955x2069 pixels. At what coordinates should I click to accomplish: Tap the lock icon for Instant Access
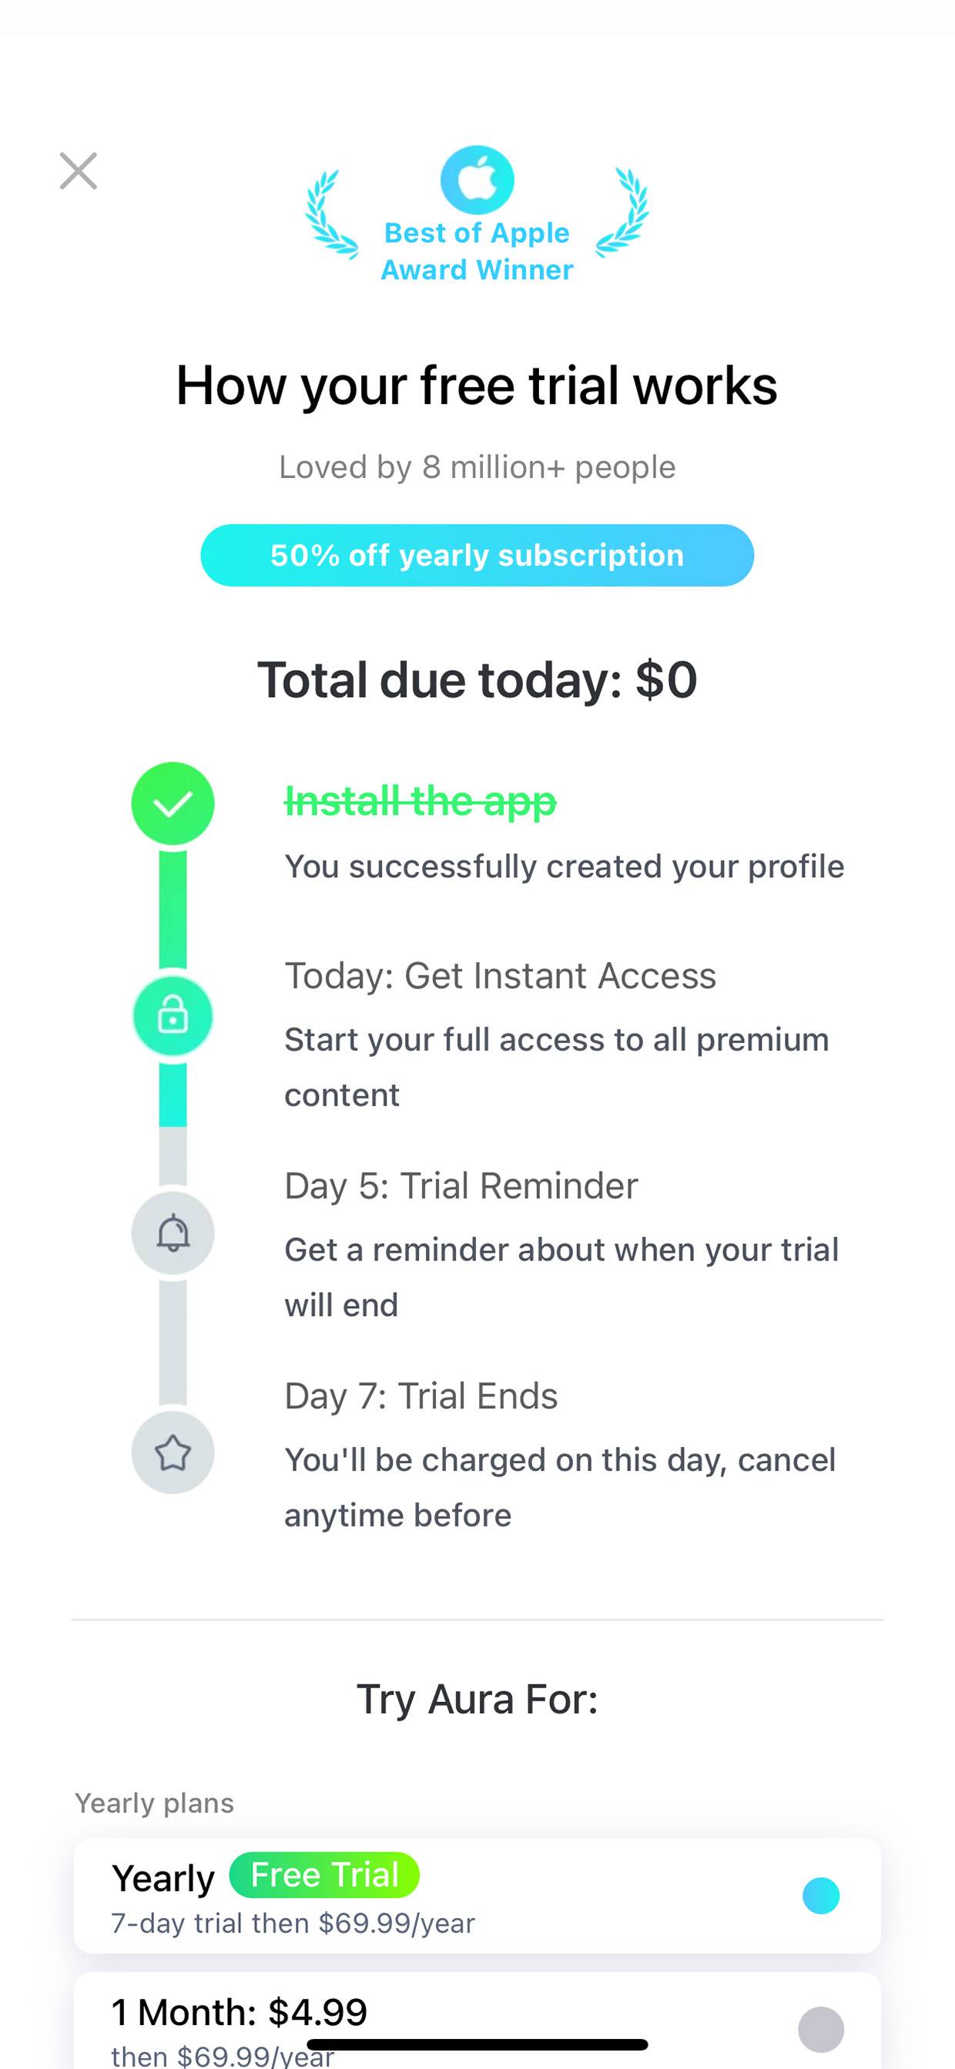173,1016
